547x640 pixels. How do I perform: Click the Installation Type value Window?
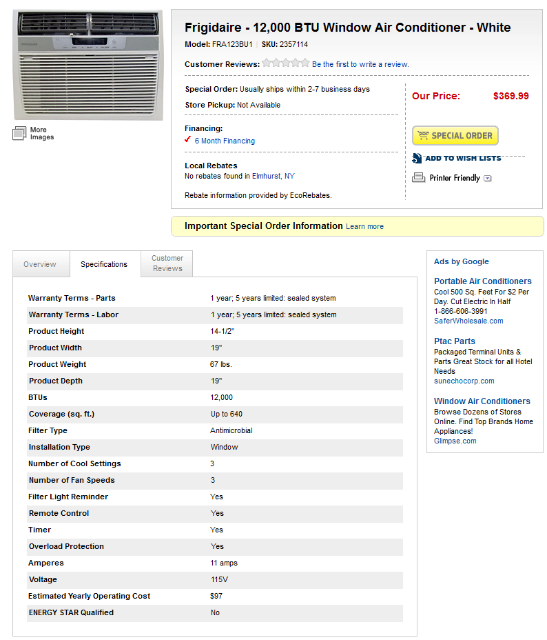pos(224,448)
